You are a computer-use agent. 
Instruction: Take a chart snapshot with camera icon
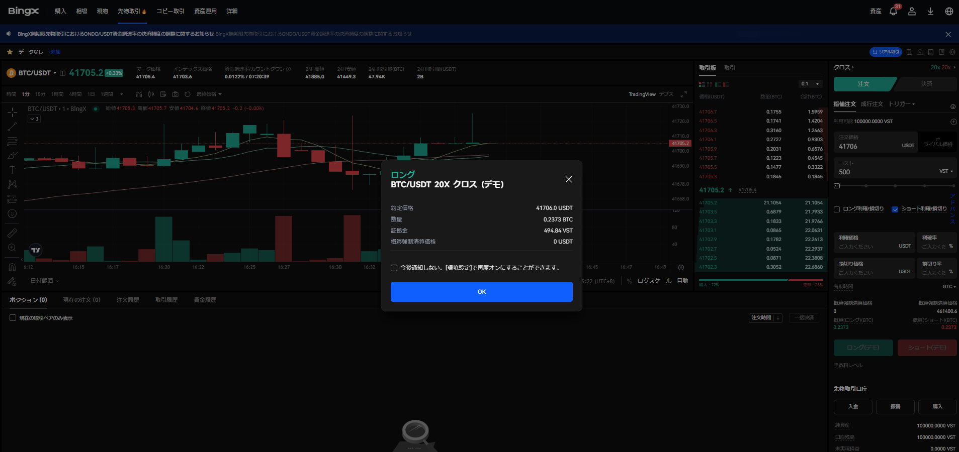point(175,94)
